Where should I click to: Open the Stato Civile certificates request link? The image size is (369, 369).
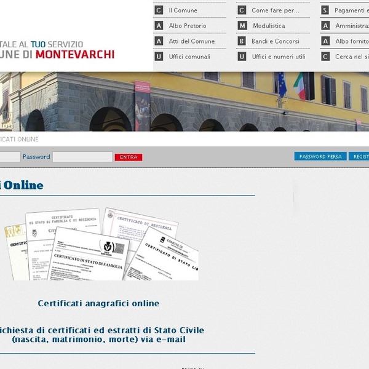[101, 335]
